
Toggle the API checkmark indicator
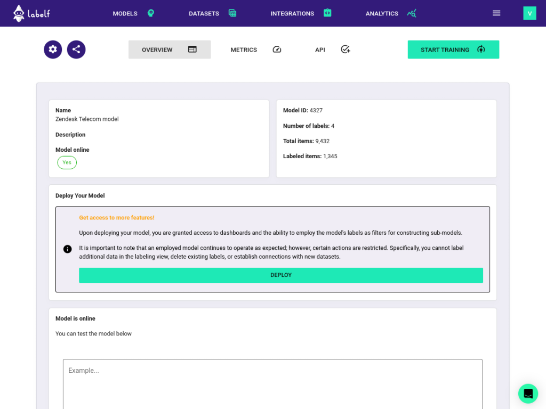(345, 48)
